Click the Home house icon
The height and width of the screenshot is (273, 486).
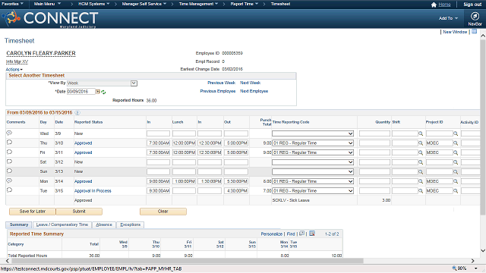(434, 5)
